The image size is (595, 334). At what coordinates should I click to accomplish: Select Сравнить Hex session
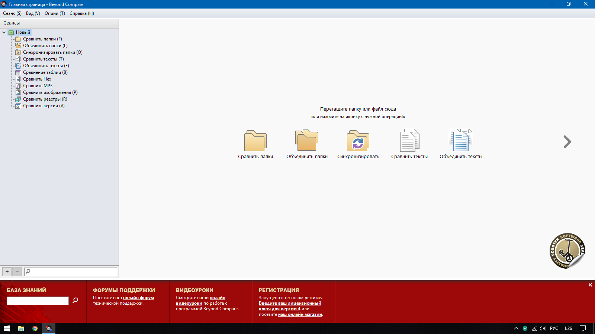click(37, 79)
